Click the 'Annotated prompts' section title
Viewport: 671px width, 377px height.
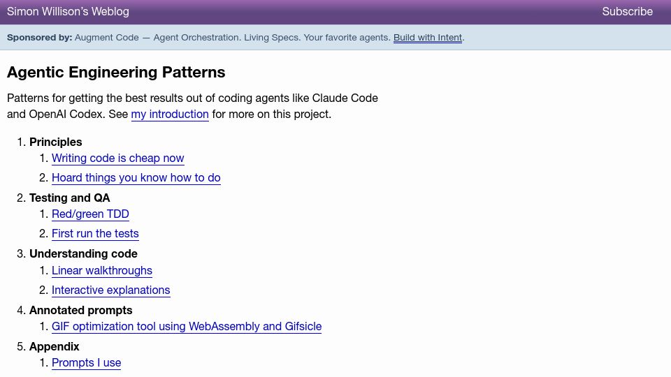81,310
